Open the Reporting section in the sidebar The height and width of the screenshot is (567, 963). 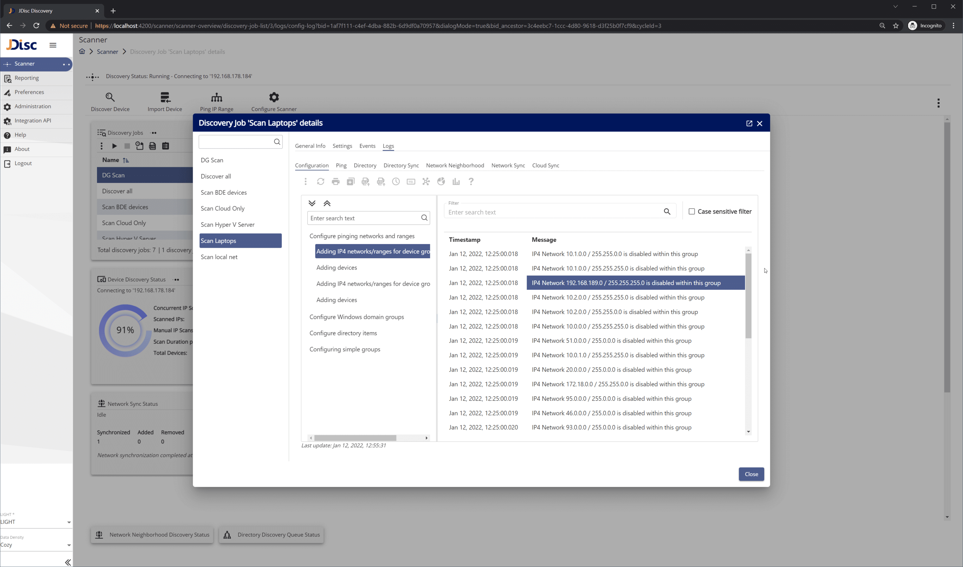(x=27, y=78)
